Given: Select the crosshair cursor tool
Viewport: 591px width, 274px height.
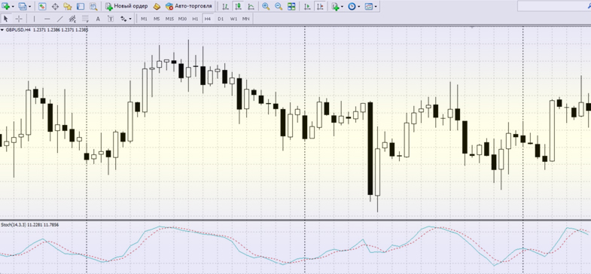Looking at the screenshot, I should coord(19,19).
